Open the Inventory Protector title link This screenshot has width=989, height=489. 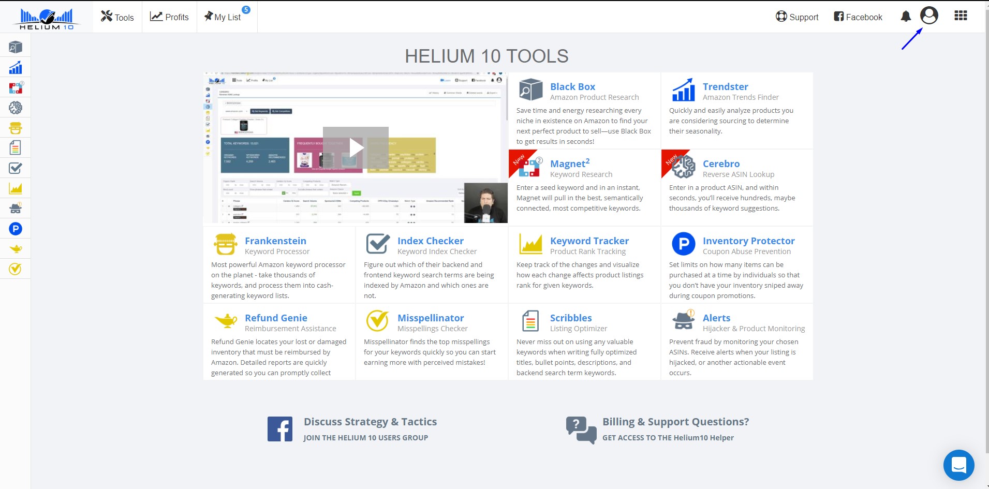tap(749, 241)
